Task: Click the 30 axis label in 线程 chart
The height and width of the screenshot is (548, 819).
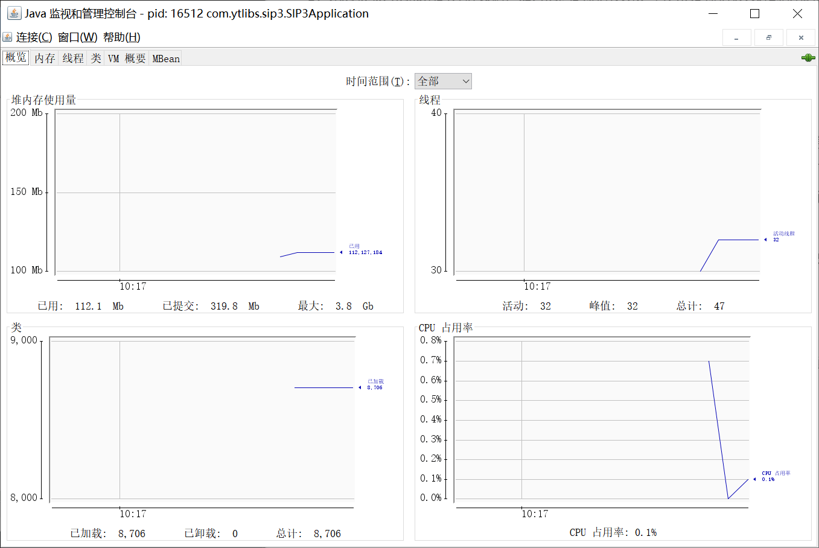Action: [x=436, y=270]
